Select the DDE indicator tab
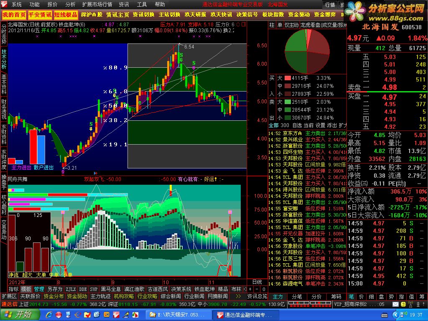This screenshot has width=428, height=321. tap(83, 289)
